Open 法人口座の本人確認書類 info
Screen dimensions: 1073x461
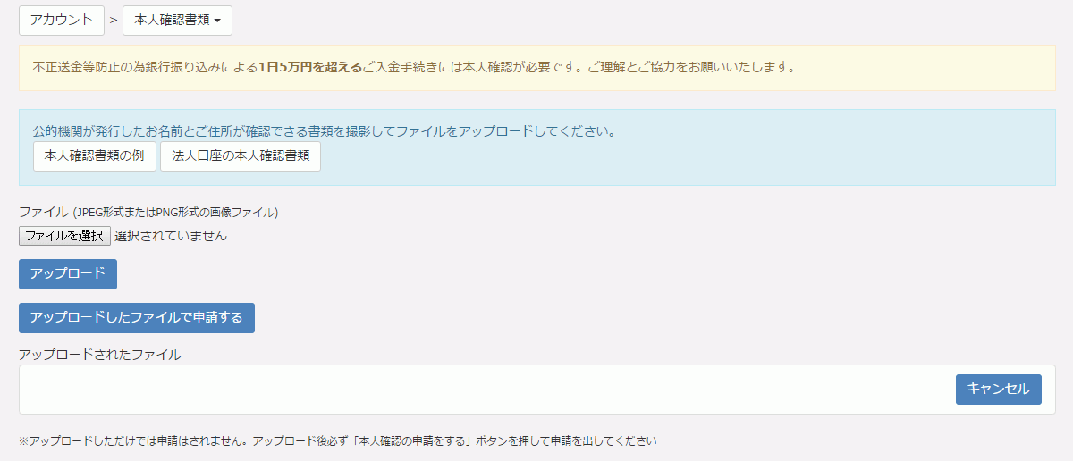(241, 156)
